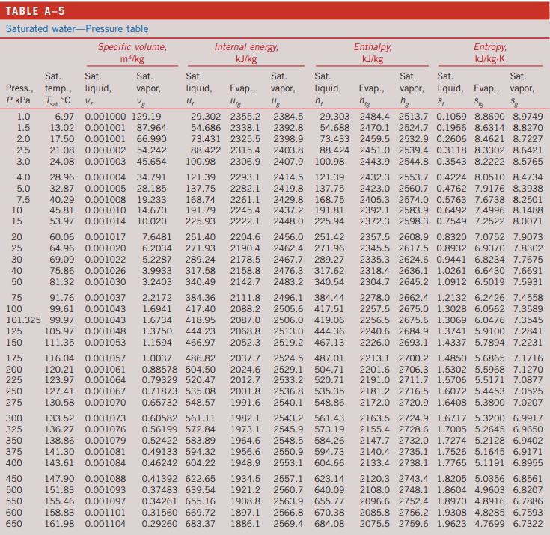Select entropy value '6.8207'
The height and width of the screenshot is (535, 550).
click(x=528, y=490)
